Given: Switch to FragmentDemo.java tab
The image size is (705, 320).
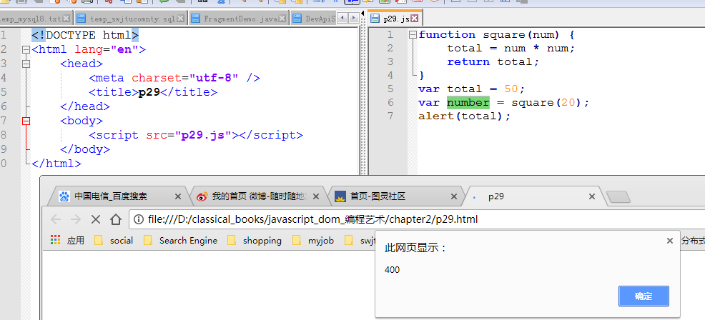Looking at the screenshot, I should pyautogui.click(x=240, y=19).
